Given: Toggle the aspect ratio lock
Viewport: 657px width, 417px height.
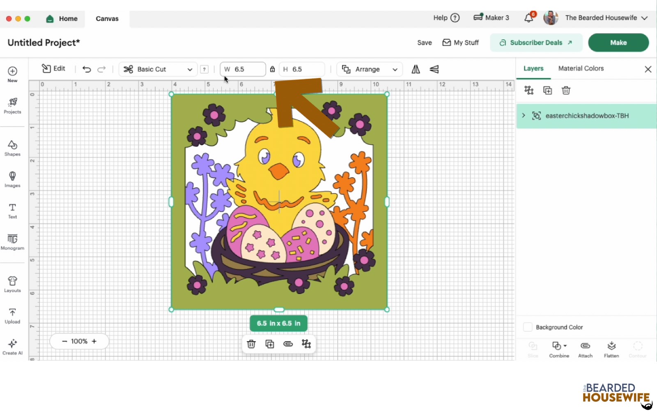Looking at the screenshot, I should 272,69.
